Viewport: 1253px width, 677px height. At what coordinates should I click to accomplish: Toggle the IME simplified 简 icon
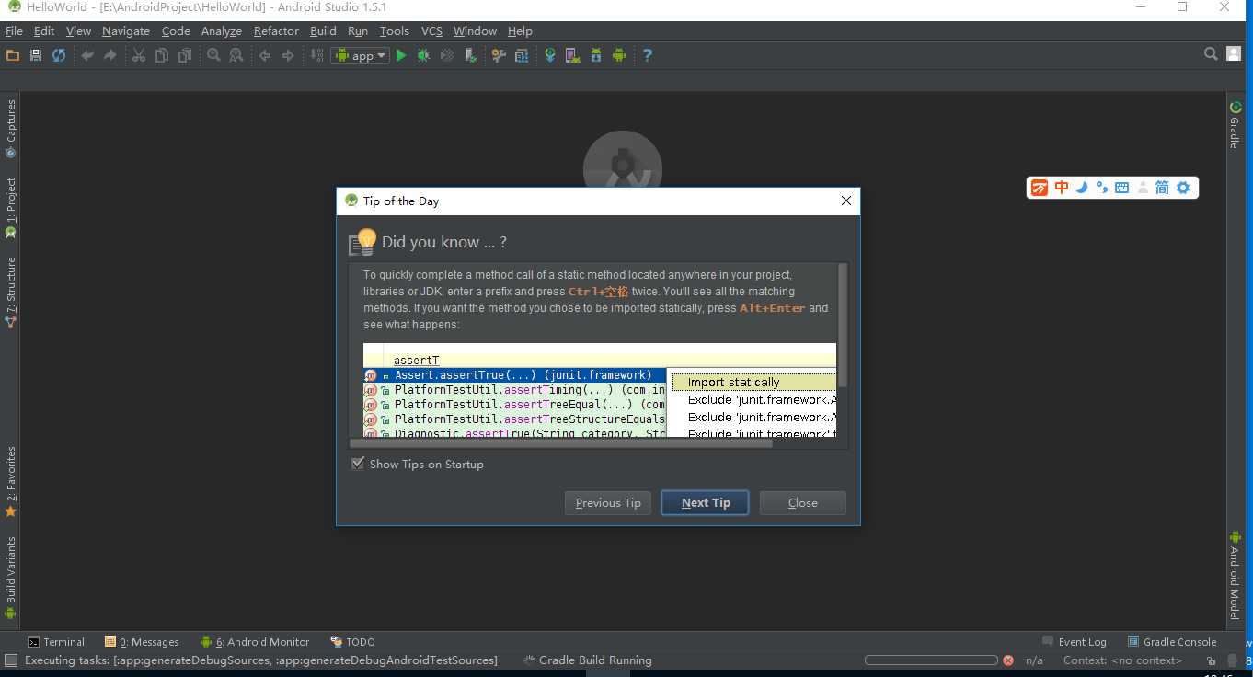click(1163, 188)
